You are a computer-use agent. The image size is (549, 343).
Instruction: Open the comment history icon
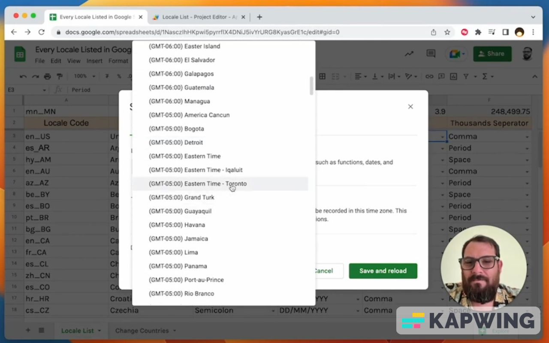click(431, 54)
